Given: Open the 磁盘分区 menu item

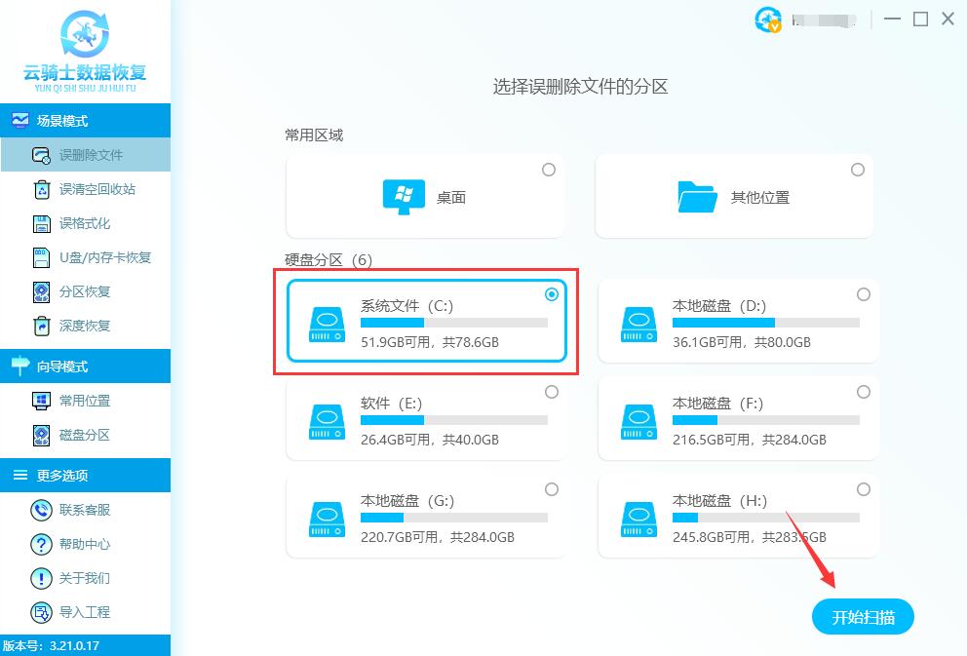Looking at the screenshot, I should [x=84, y=435].
